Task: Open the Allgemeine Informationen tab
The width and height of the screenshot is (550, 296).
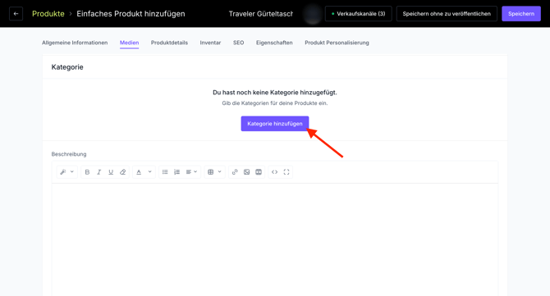Action: (75, 43)
